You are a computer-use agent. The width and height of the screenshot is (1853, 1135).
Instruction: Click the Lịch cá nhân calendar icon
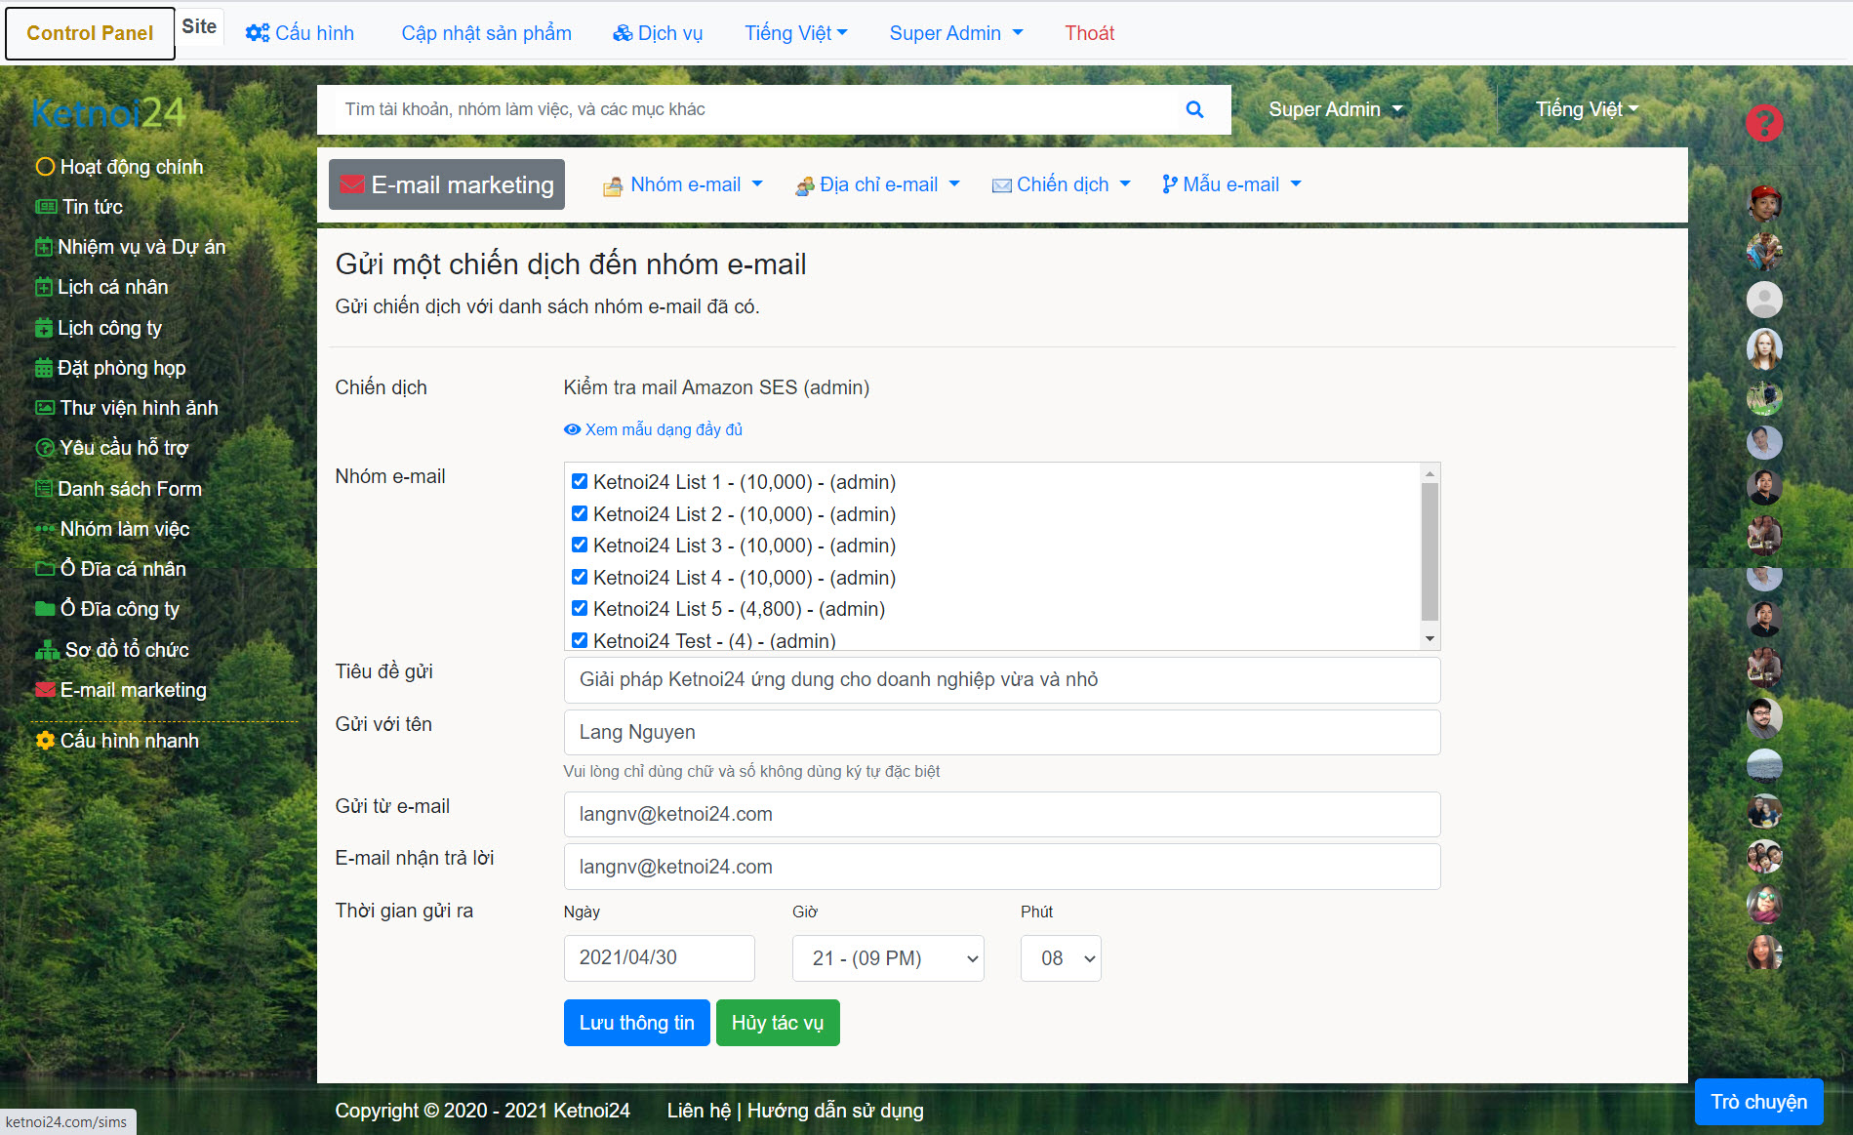[x=44, y=287]
